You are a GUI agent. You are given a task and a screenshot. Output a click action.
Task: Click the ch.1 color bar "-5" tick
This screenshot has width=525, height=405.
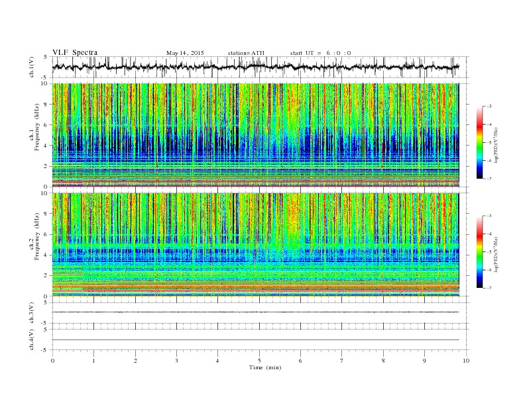pyautogui.click(x=489, y=143)
